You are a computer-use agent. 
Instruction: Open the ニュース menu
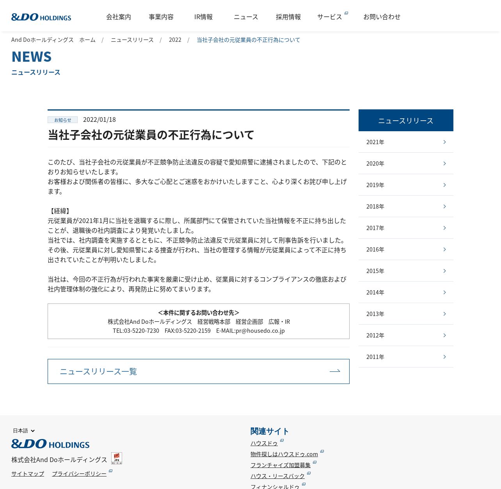246,17
